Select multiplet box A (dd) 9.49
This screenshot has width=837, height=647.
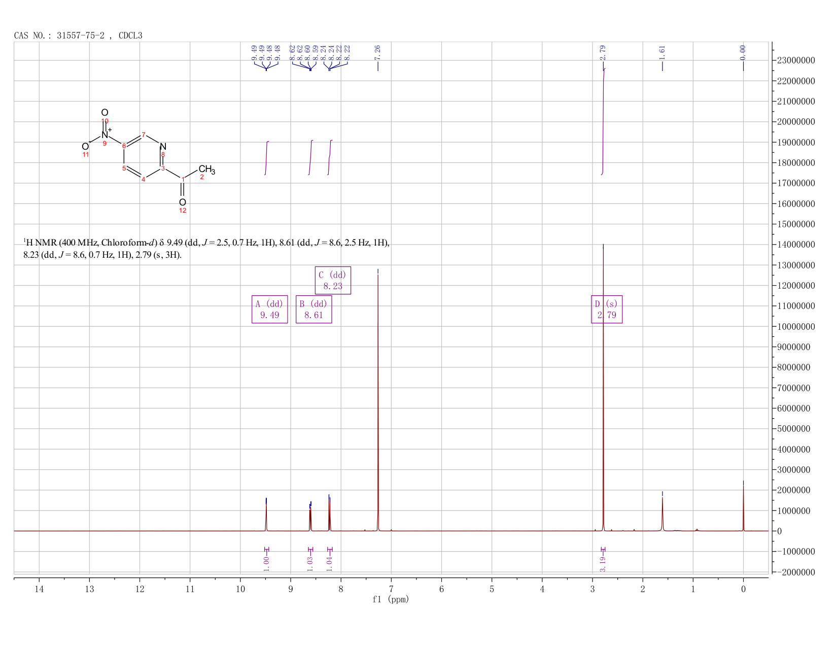[x=270, y=310]
